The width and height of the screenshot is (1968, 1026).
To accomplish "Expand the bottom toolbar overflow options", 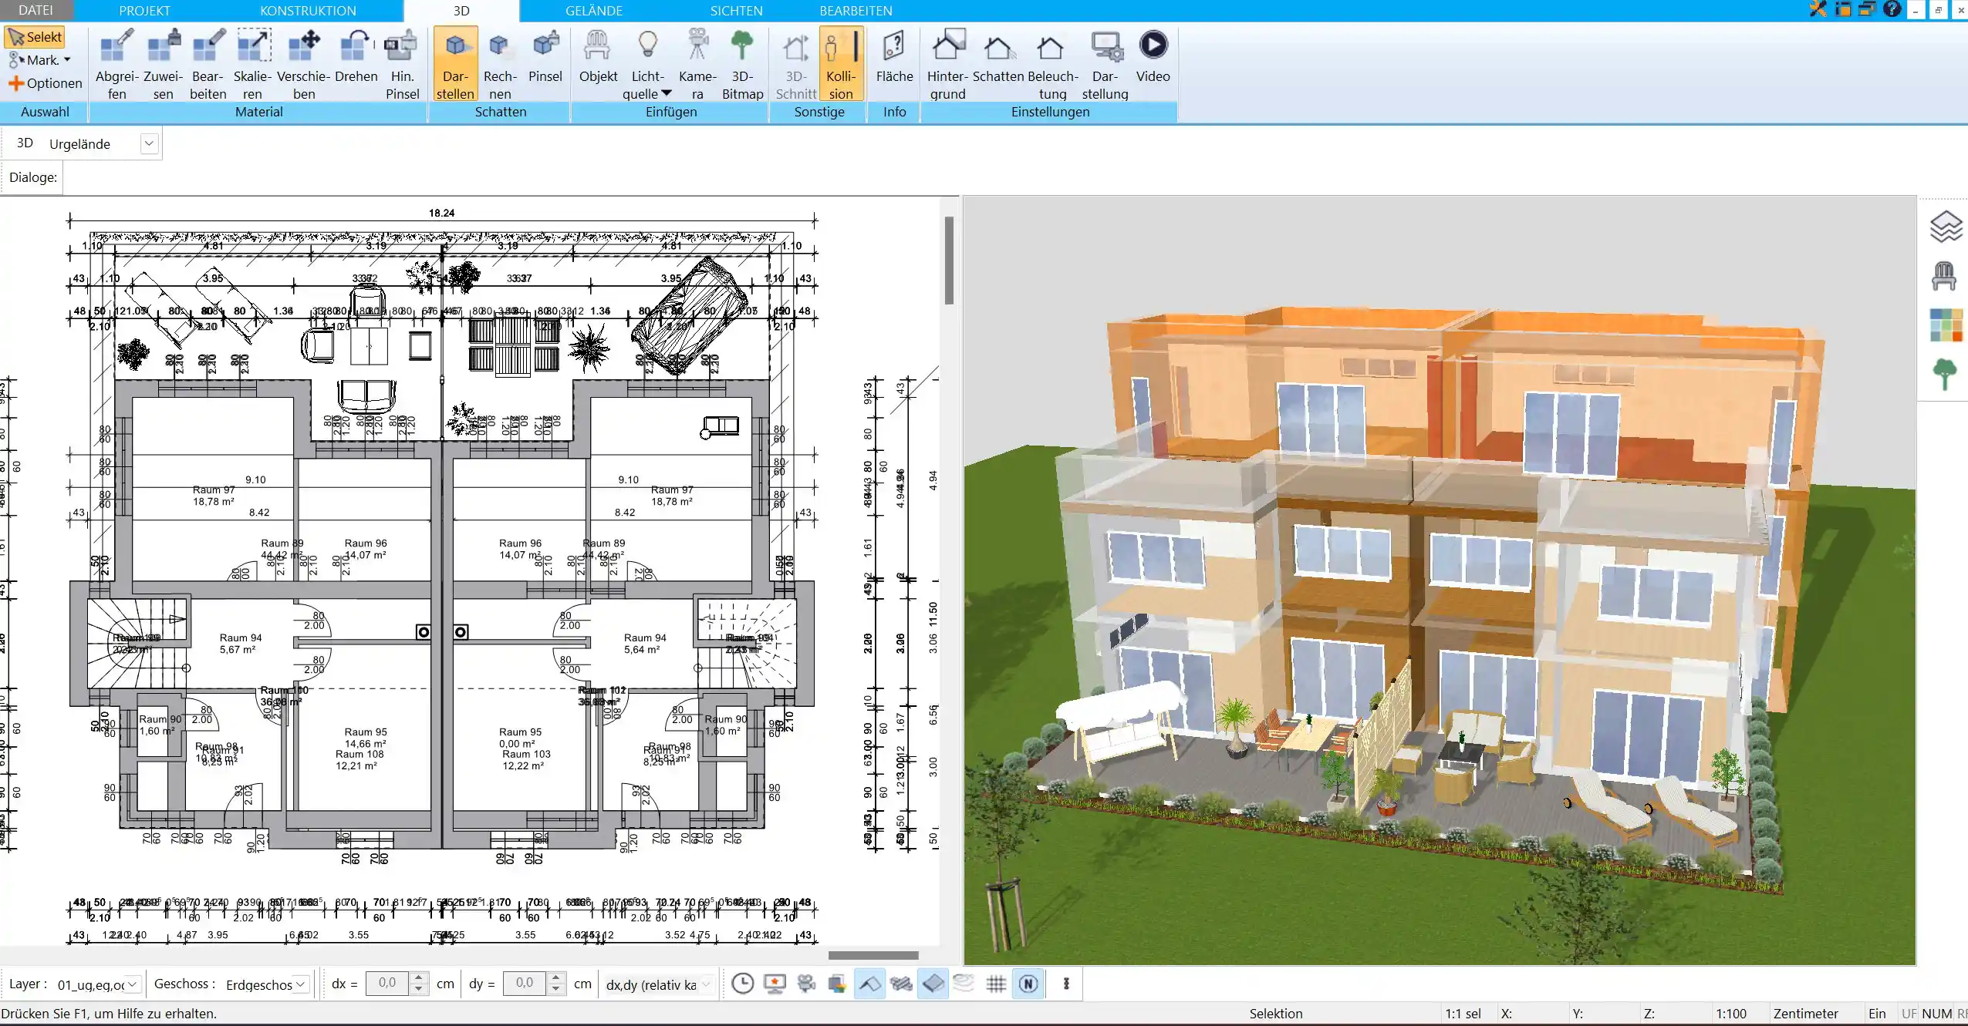I will (x=1066, y=984).
